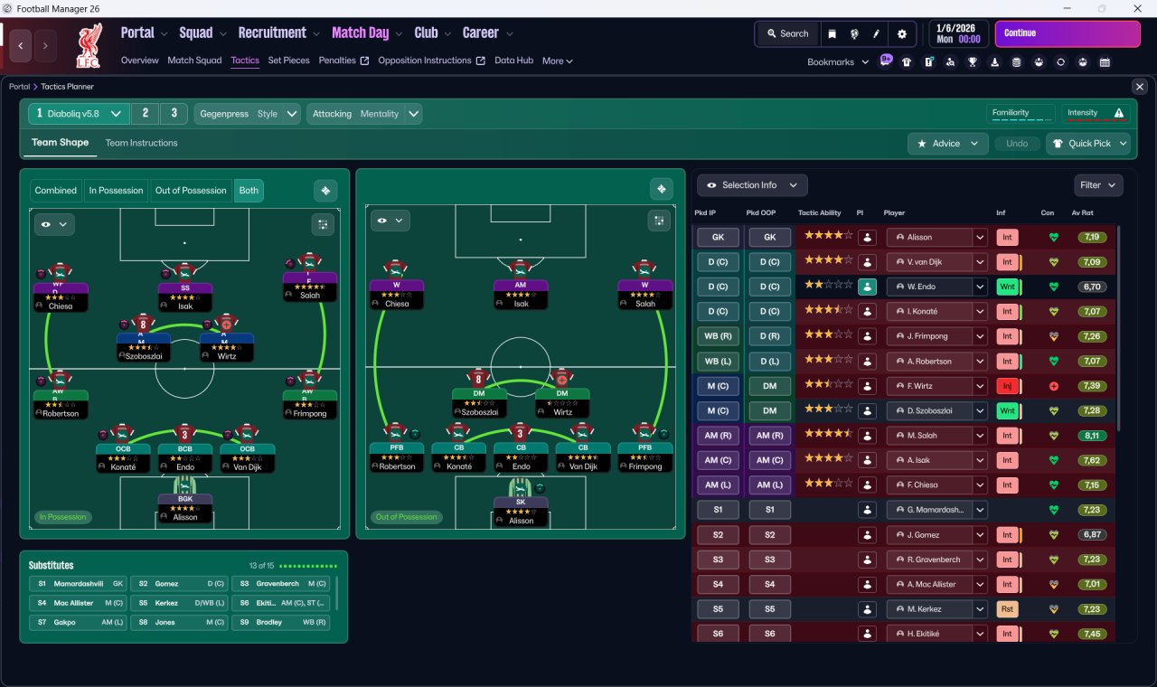
Task: Open the calendar bookmark icon
Action: (1105, 62)
